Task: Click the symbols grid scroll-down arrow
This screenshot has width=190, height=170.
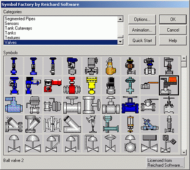Action: (184, 152)
